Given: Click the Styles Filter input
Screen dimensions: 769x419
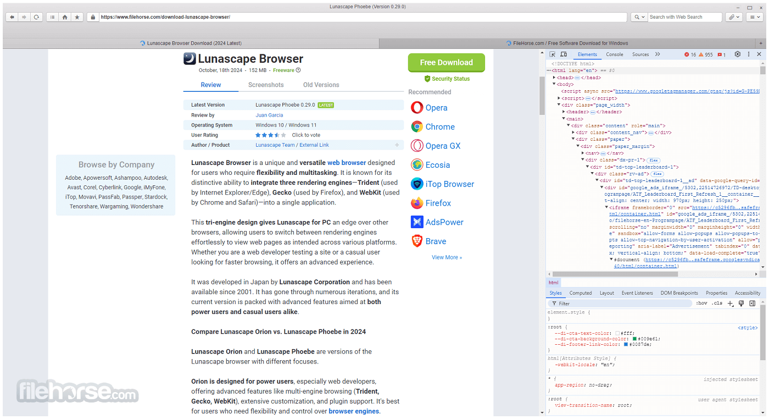Looking at the screenshot, I should 620,304.
